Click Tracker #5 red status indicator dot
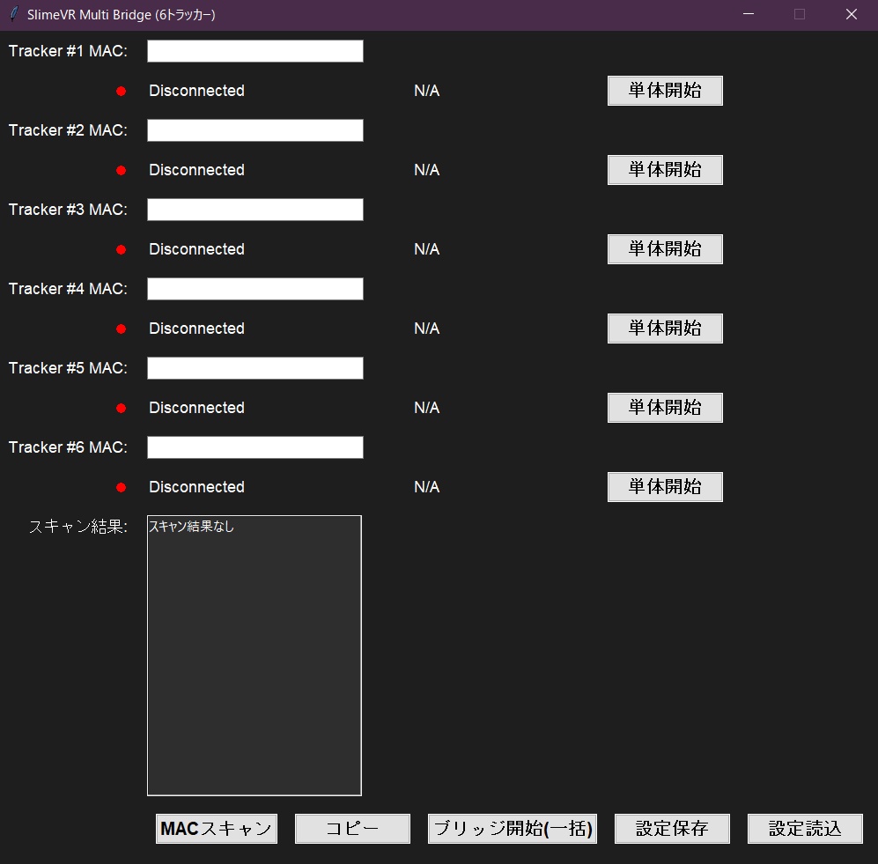The image size is (878, 864). tap(121, 408)
